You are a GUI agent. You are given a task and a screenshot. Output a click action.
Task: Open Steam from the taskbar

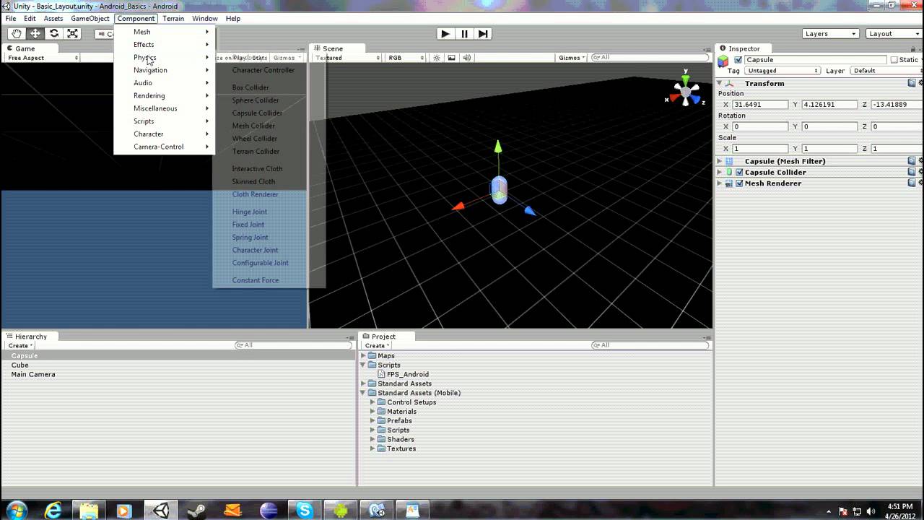(196, 511)
